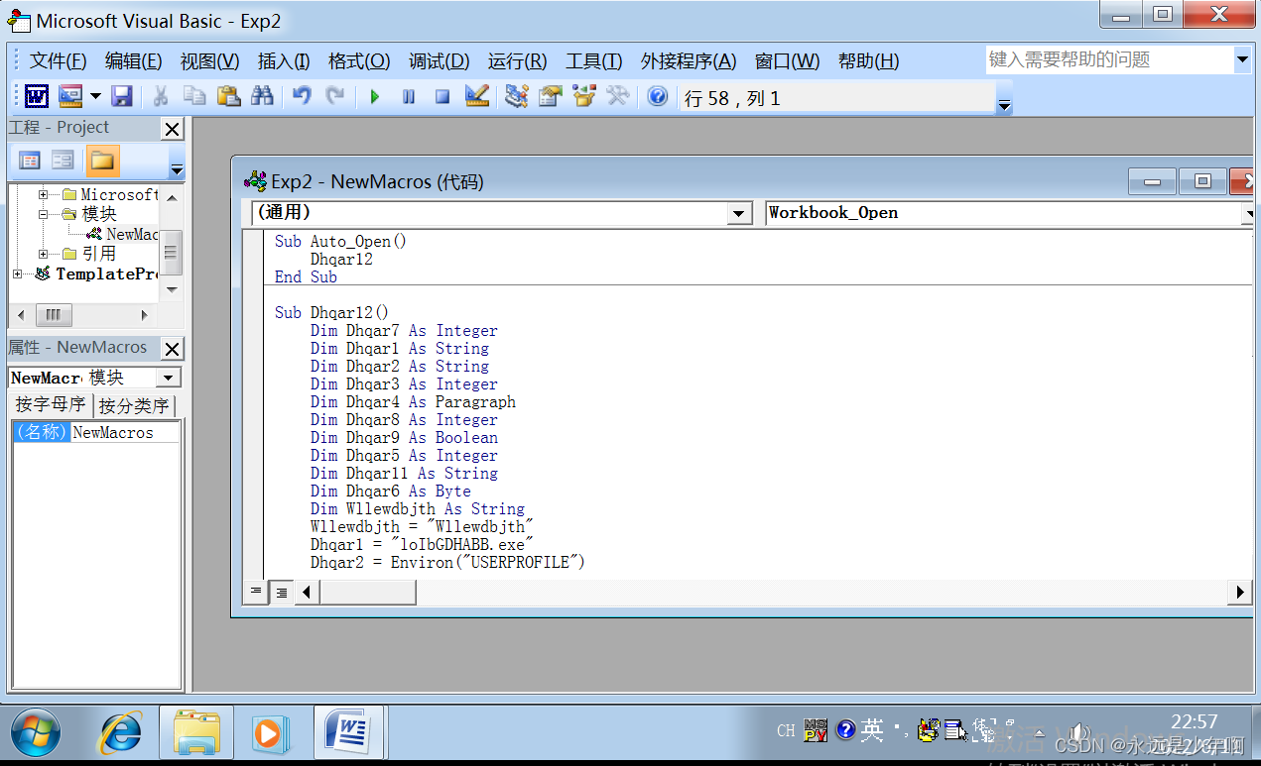
Task: Open Windows Explorer from taskbar
Action: pyautogui.click(x=196, y=733)
